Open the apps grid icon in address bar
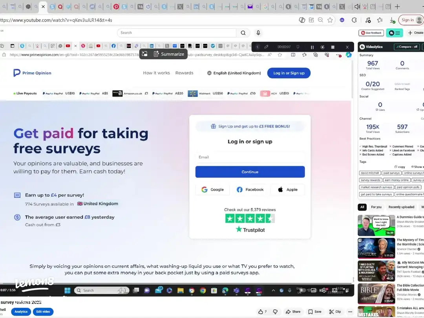The width and height of the screenshot is (424, 318). pyautogui.click(x=311, y=20)
